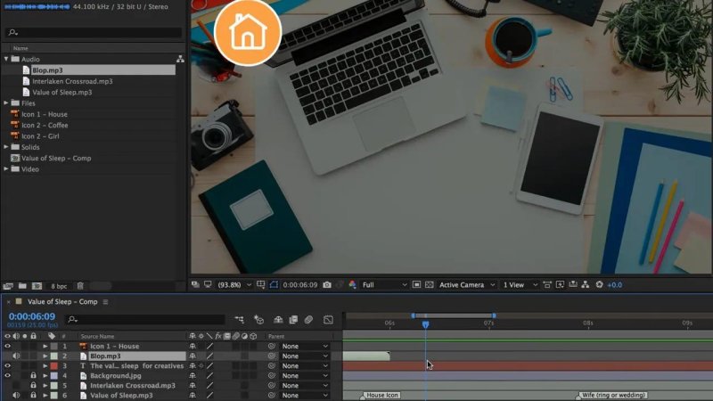The image size is (713, 401).
Task: Toggle mask and shape path visibility icon
Action: pyautogui.click(x=274, y=284)
